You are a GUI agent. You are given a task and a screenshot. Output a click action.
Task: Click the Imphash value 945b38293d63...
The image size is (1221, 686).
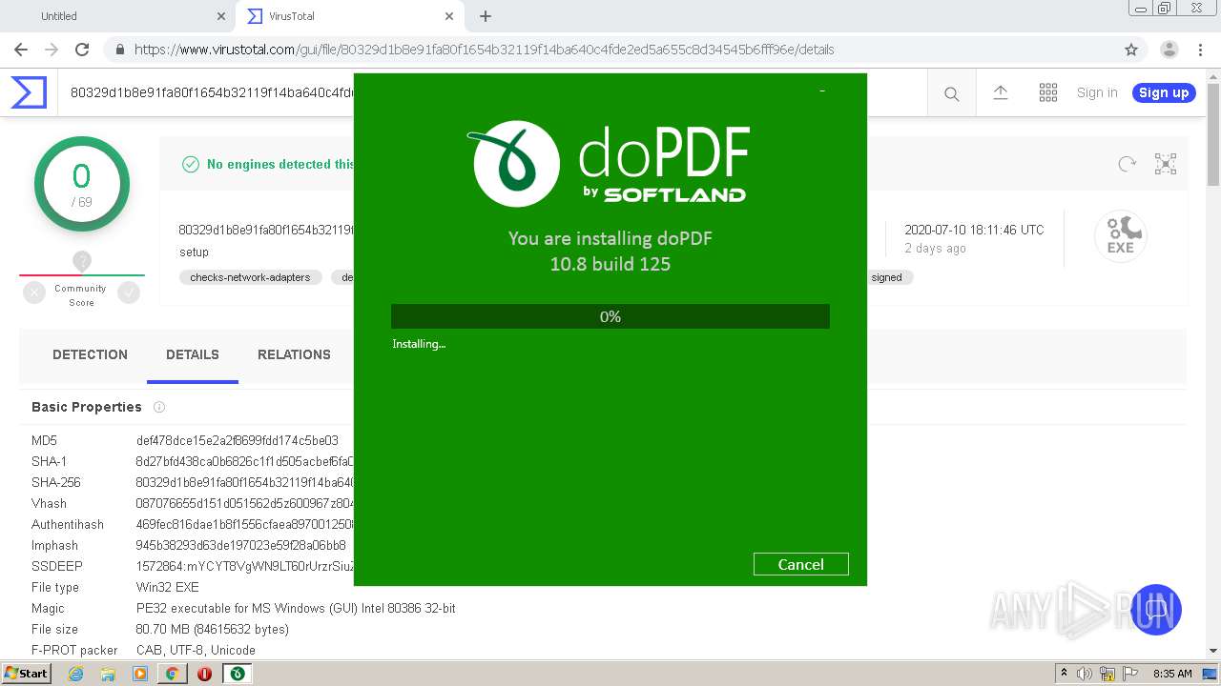240,545
